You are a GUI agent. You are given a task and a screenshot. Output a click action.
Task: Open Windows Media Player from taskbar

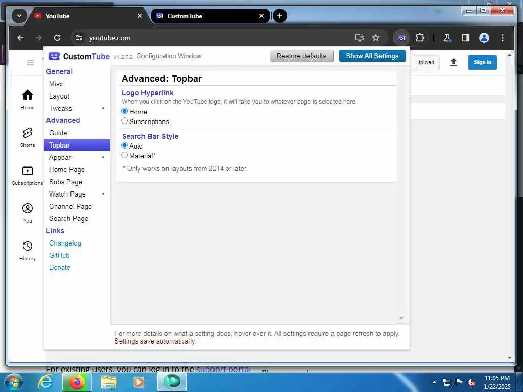coord(139,382)
